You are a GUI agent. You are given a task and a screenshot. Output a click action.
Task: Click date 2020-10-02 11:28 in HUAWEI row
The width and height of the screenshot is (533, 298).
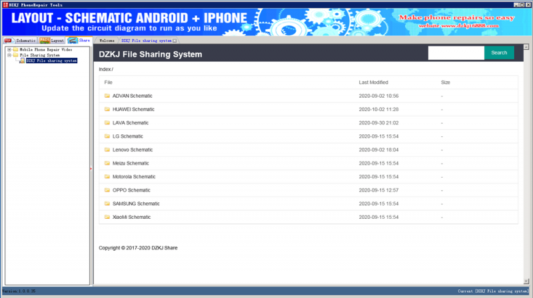coord(378,109)
